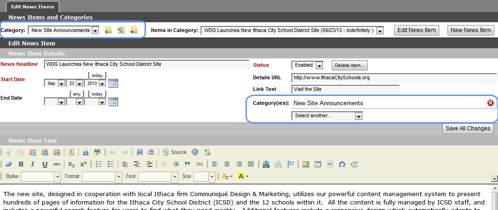Click the Anchor flag icon
This screenshot has height=210, width=498.
point(290,164)
